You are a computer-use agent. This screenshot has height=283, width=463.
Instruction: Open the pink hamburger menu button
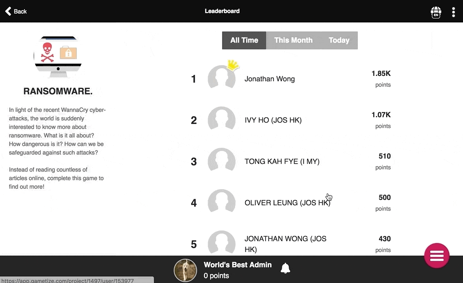coord(437,256)
